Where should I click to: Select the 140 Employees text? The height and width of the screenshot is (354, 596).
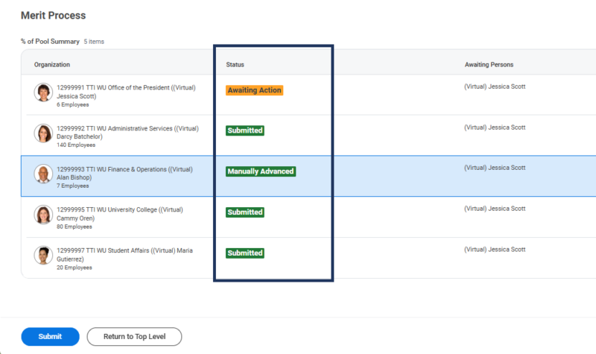click(x=76, y=145)
